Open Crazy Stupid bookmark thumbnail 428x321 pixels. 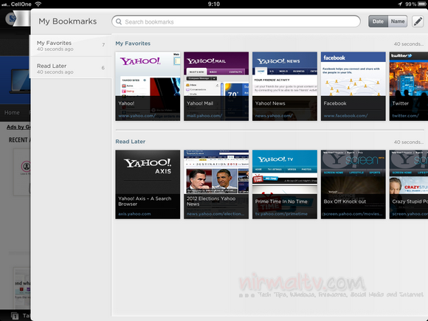409,184
